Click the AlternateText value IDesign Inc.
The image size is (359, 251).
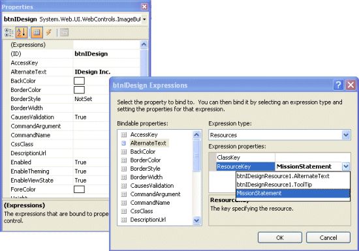click(x=93, y=72)
